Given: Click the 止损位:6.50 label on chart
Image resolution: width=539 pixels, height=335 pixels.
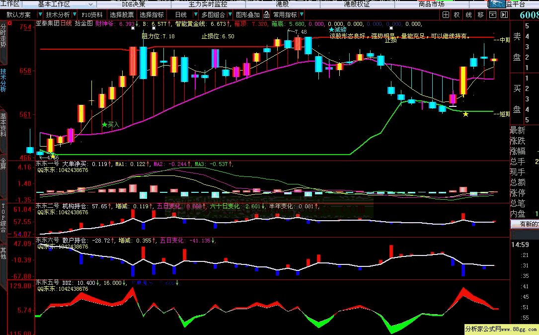Looking at the screenshot, I should pyautogui.click(x=218, y=36).
